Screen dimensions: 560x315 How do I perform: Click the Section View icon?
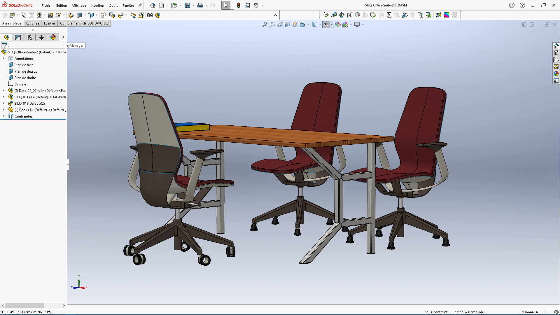pyautogui.click(x=288, y=25)
